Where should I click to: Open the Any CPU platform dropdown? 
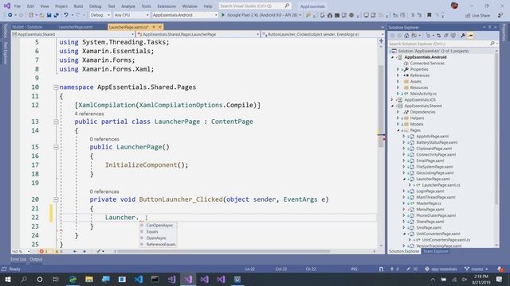click(131, 15)
